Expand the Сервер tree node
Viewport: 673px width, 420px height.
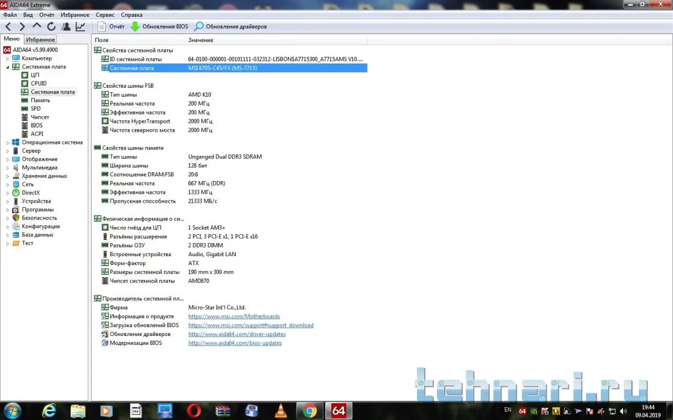pos(8,151)
